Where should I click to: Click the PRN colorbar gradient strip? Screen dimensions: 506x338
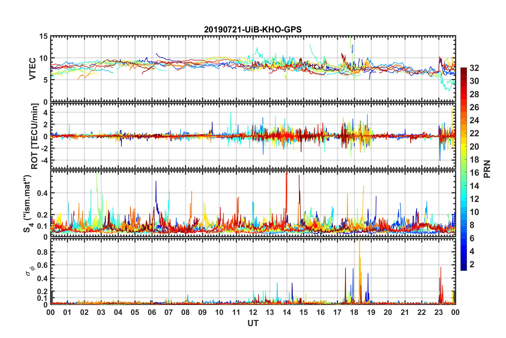(464, 169)
